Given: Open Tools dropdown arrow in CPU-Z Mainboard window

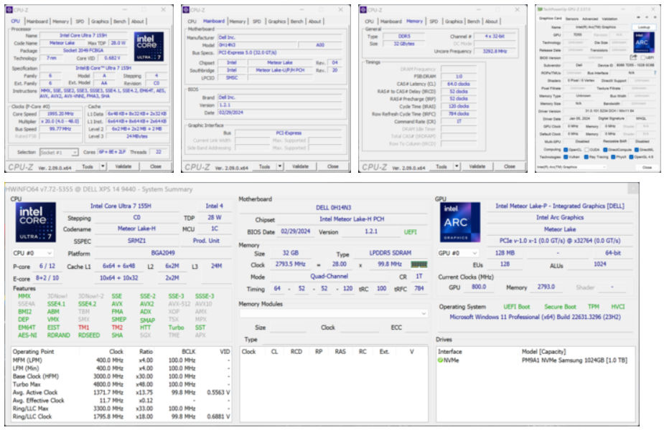Looking at the screenshot, I should coord(280,166).
